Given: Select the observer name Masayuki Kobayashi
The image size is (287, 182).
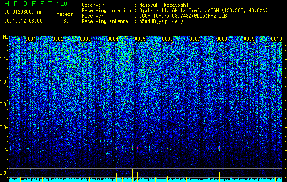Looking at the screenshot, I should tap(164, 5).
